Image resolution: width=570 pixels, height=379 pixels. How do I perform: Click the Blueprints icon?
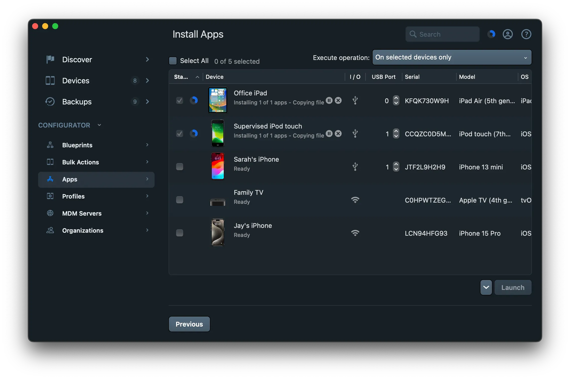[50, 145]
